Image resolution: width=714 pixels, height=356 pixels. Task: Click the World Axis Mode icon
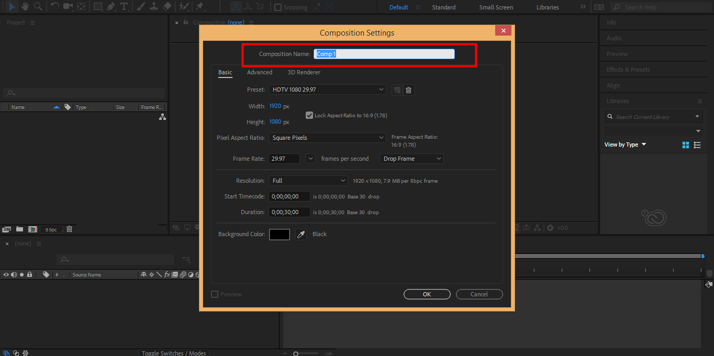coord(248,7)
